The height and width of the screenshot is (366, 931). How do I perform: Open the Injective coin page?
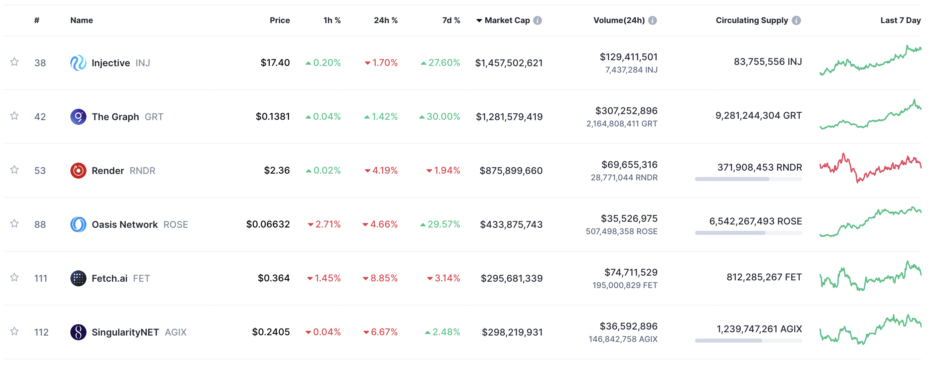coord(111,63)
